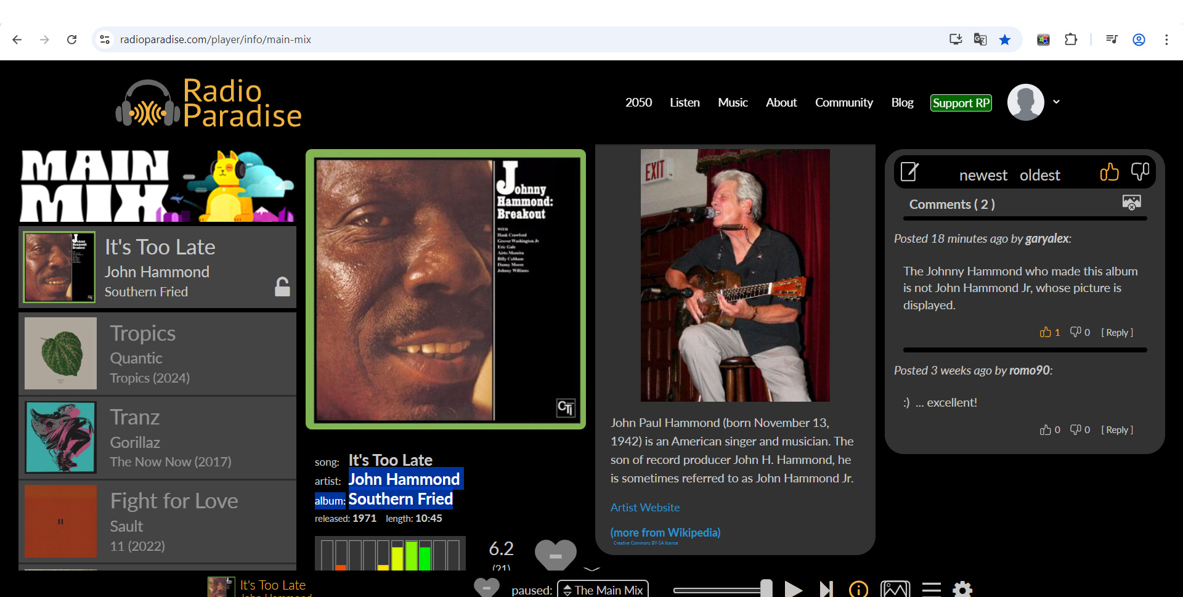Click the browser back arrow

17,39
